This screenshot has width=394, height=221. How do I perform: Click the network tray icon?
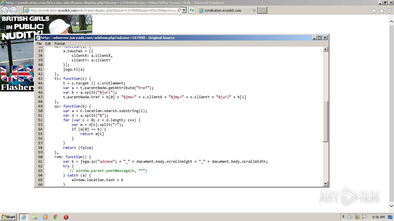click(x=357, y=217)
